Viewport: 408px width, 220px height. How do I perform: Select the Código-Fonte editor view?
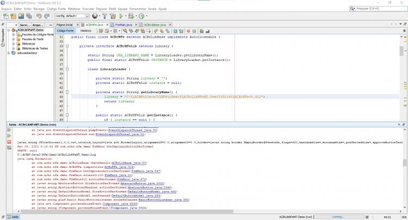[x=65, y=30]
